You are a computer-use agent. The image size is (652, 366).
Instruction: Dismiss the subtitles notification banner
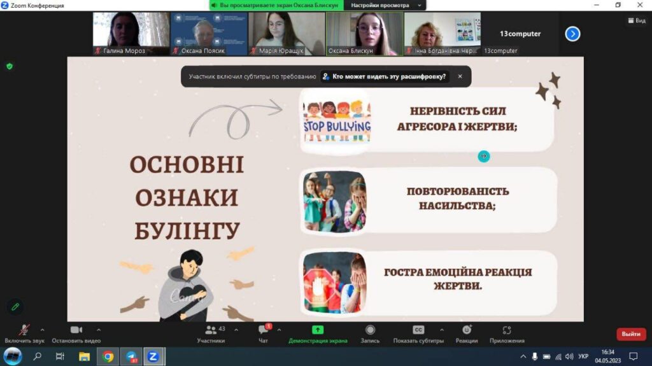click(460, 76)
